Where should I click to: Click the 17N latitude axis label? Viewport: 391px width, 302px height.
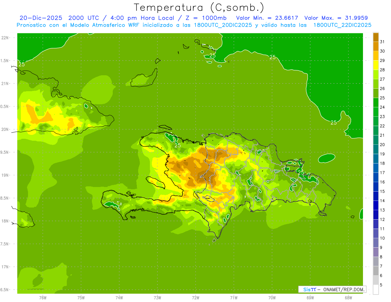5,267
